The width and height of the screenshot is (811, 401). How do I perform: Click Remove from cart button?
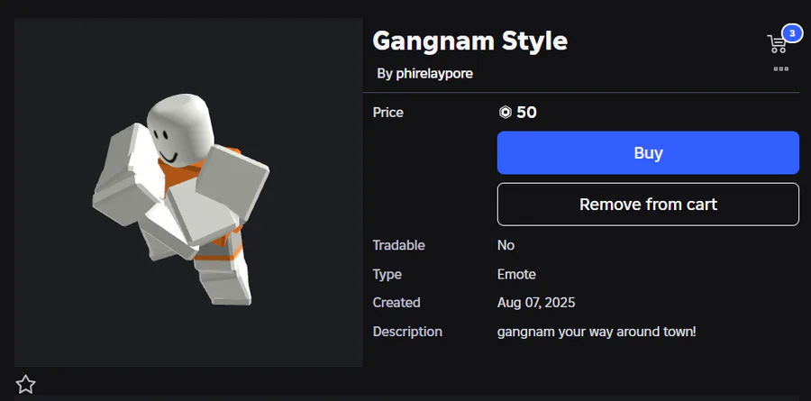click(648, 204)
